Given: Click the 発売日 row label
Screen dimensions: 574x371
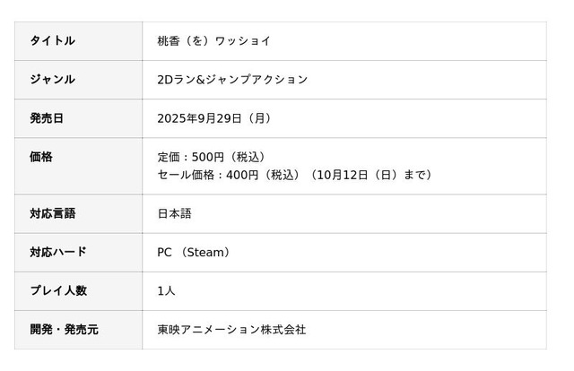Looking at the screenshot, I should click(48, 118).
